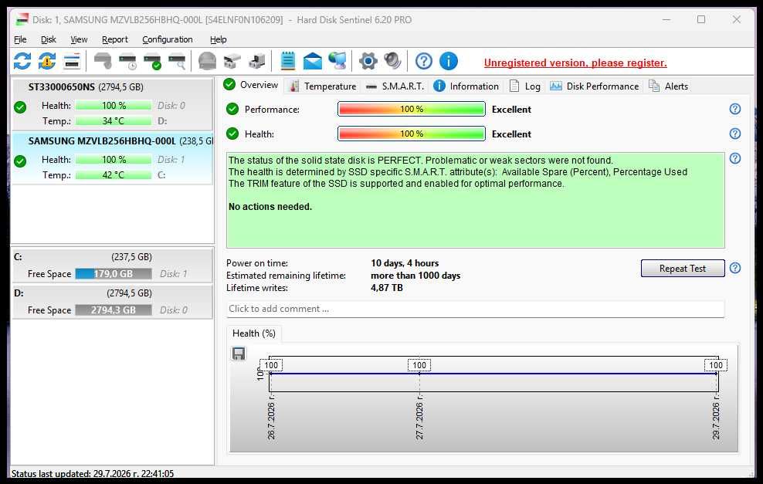Click the disk with magnifier toolbar icon
The height and width of the screenshot is (484, 763).
177,62
